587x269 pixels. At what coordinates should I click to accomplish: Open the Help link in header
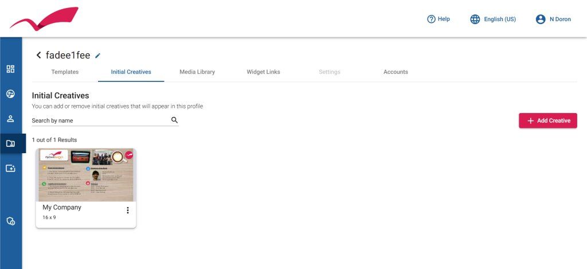pos(439,19)
